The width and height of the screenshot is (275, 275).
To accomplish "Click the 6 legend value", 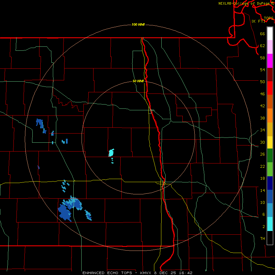I will [x=264, y=214].
